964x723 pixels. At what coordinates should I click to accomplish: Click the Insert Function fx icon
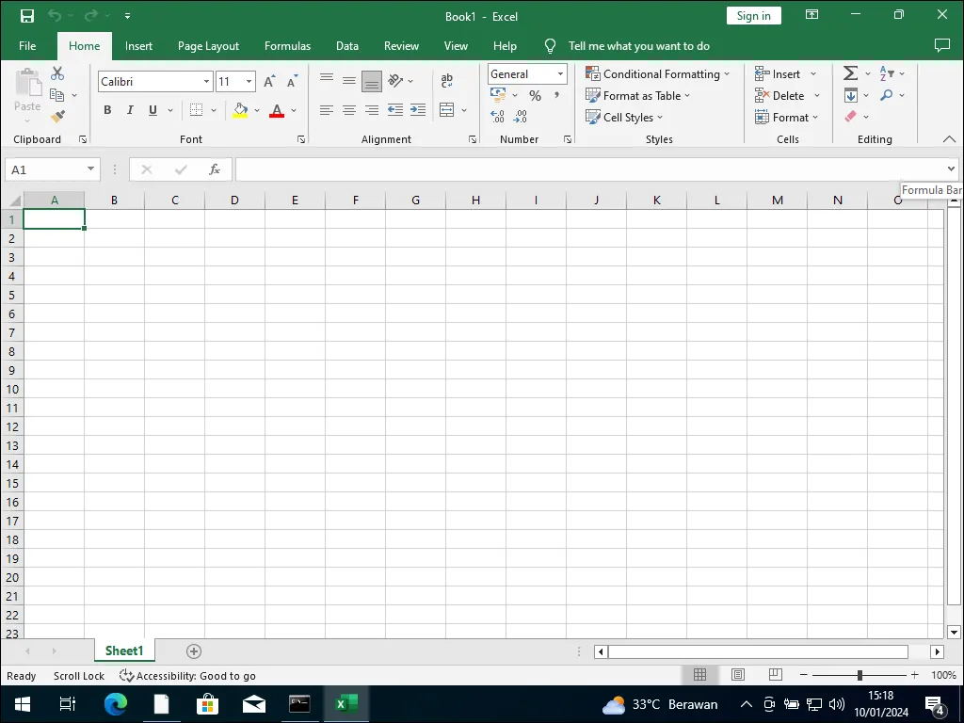tap(215, 169)
